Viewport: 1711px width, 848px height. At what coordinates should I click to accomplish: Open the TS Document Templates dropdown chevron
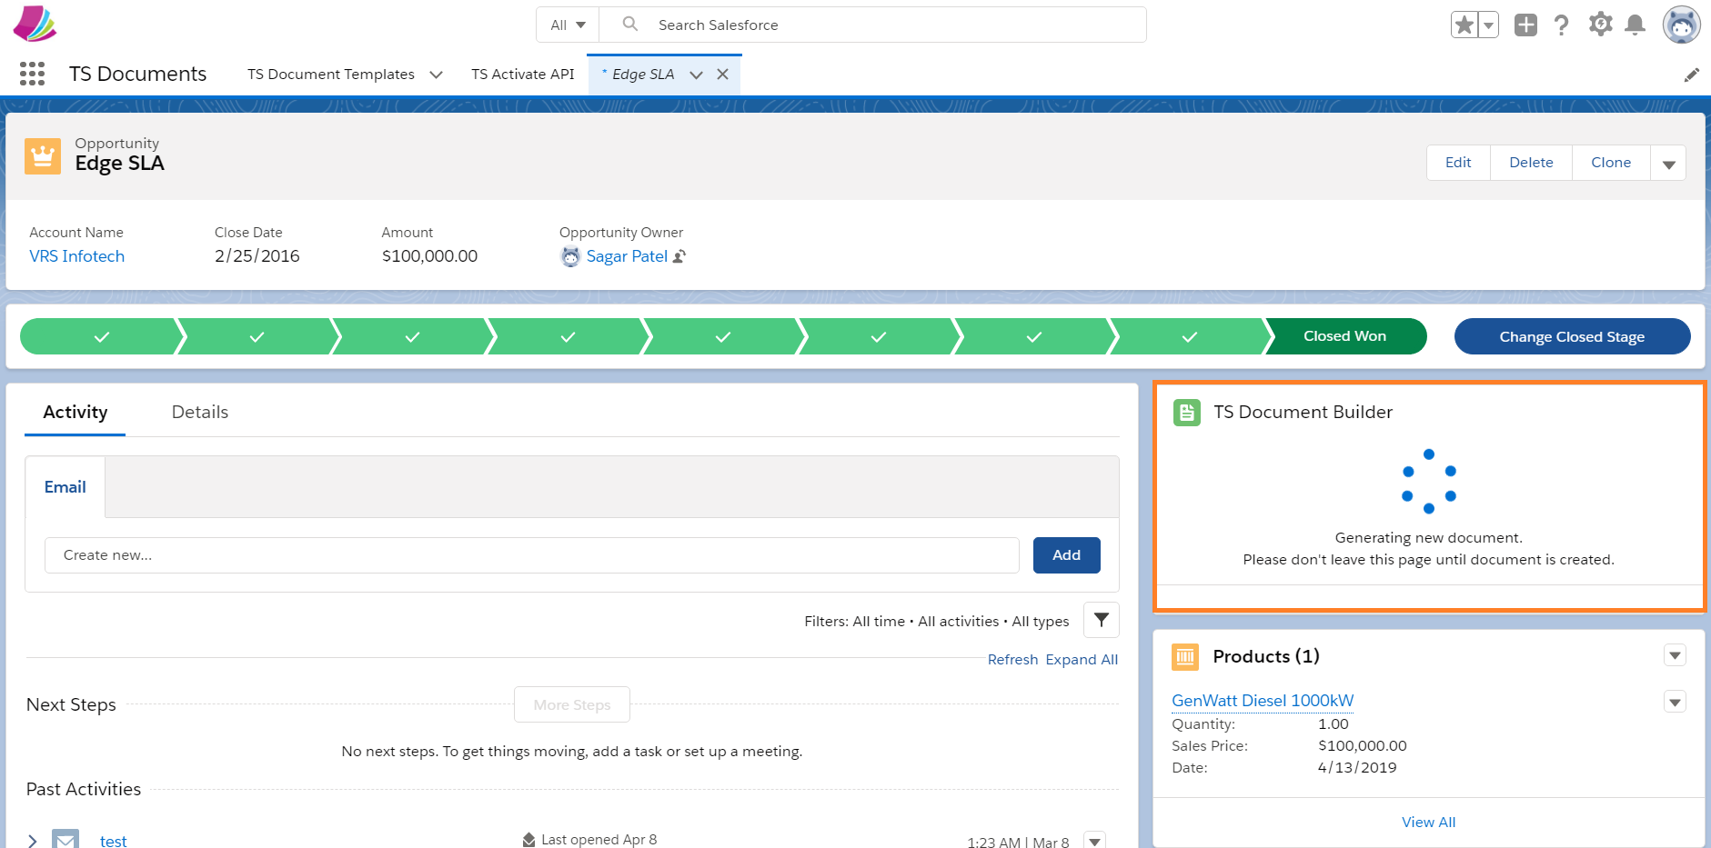[x=436, y=75]
